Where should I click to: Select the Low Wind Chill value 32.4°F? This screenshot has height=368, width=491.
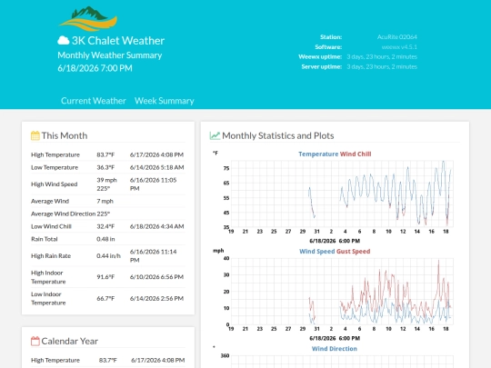(105, 226)
